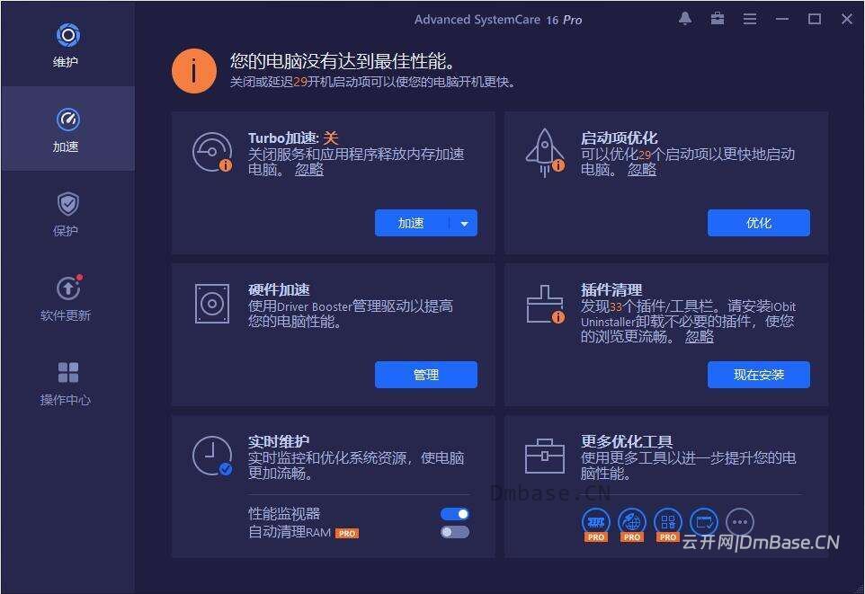Open the Internet Booster rocket-globe PRO icon
This screenshot has height=594, width=865.
(632, 524)
